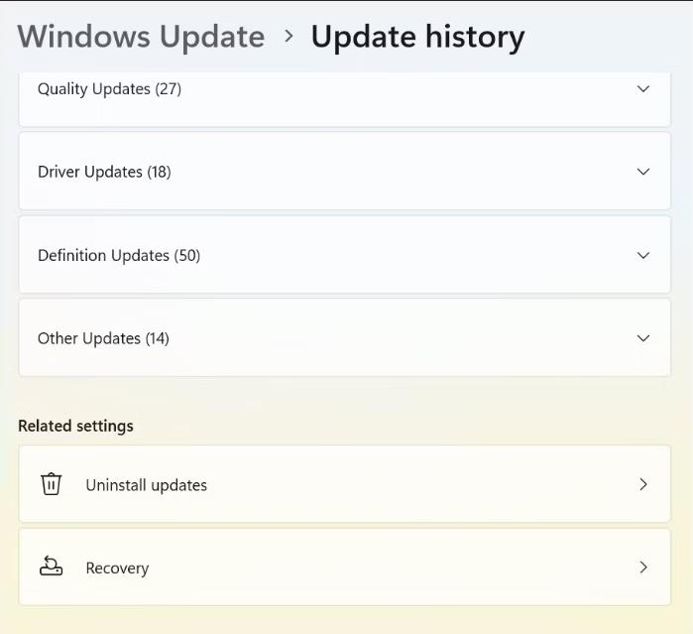Expand Other Updates using the down chevron
The width and height of the screenshot is (693, 634).
coord(643,338)
